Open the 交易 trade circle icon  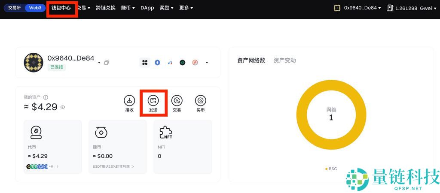pos(177,100)
